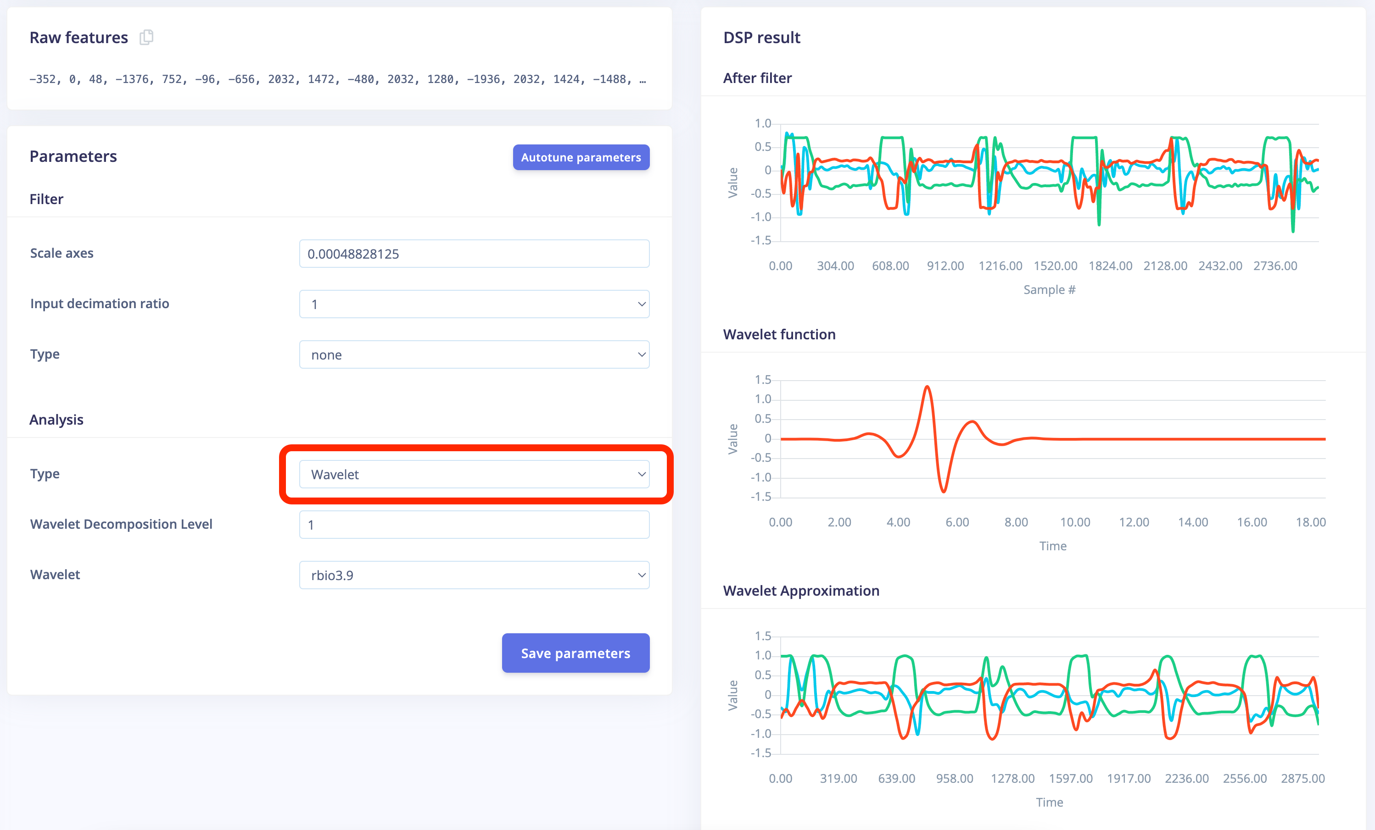Viewport: 1375px width, 830px height.
Task: Click the Scale axes input field
Action: (474, 254)
